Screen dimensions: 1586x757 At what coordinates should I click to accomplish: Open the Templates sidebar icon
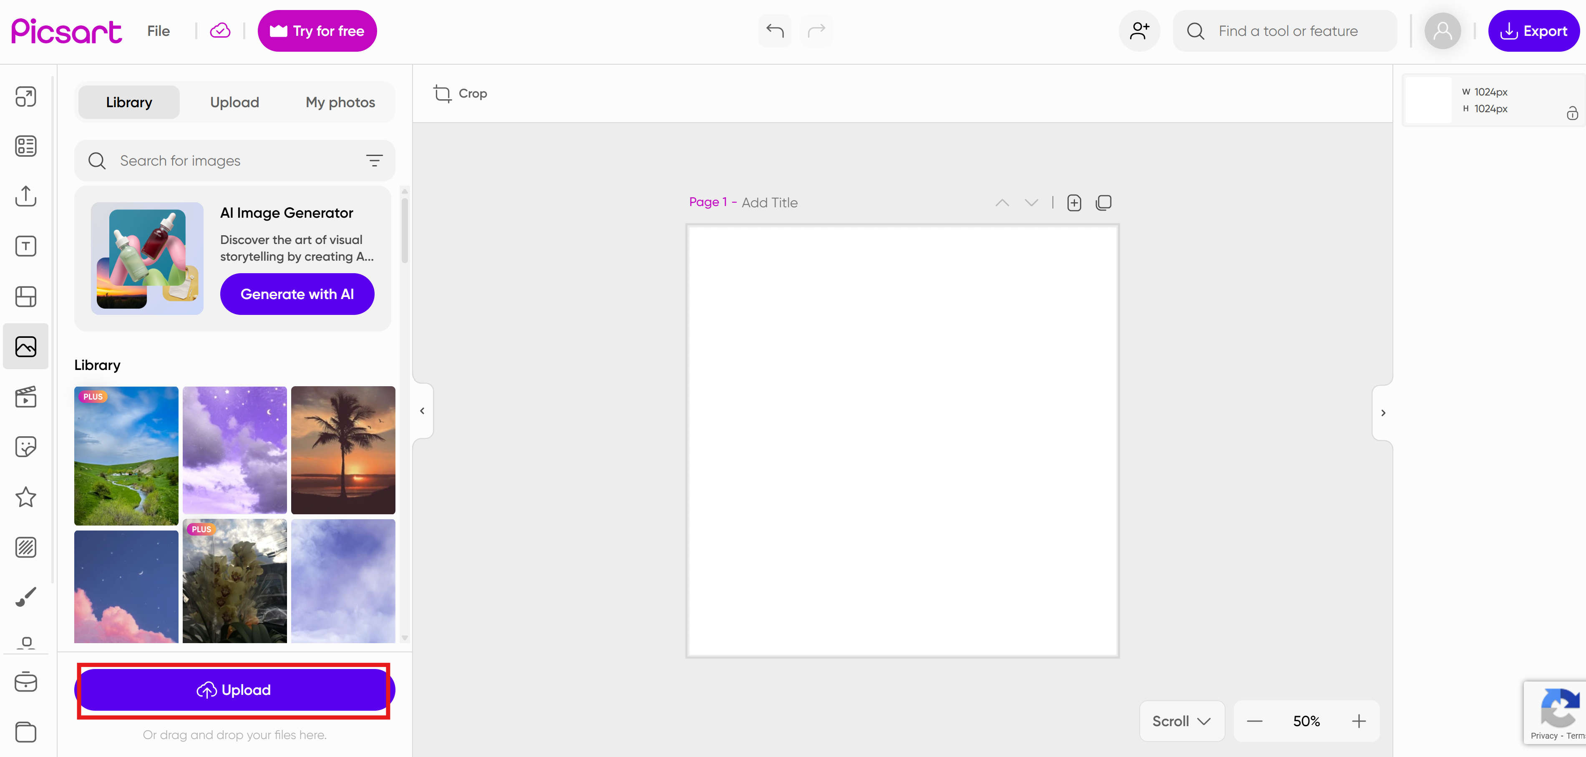coord(25,146)
